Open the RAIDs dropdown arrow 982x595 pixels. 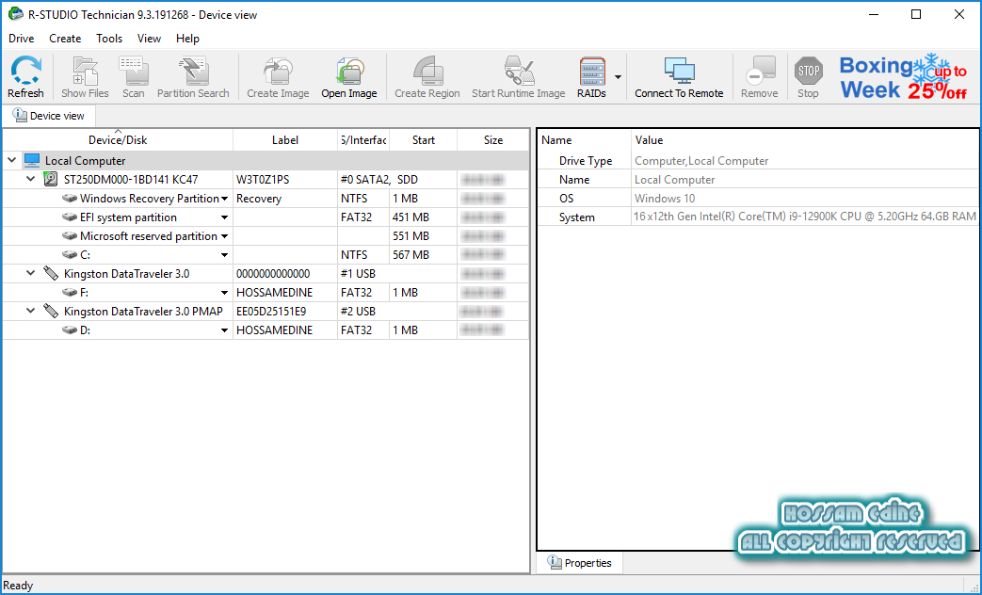click(619, 77)
